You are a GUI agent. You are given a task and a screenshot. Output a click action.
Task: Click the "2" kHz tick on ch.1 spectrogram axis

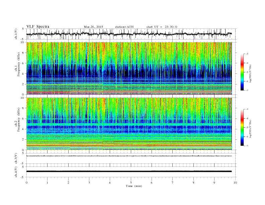click(23, 84)
